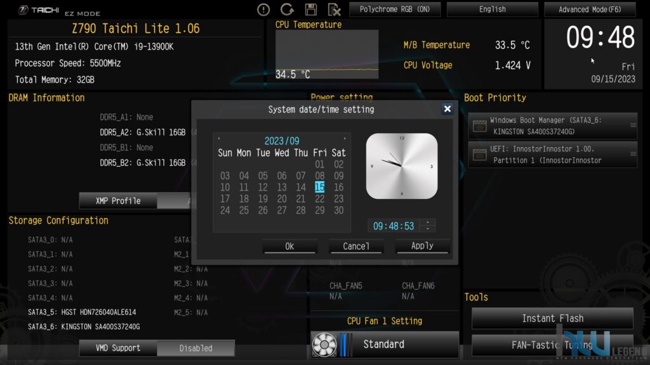The width and height of the screenshot is (650, 365).
Task: Open FAN-Tastic Tuning tool
Action: (553, 345)
